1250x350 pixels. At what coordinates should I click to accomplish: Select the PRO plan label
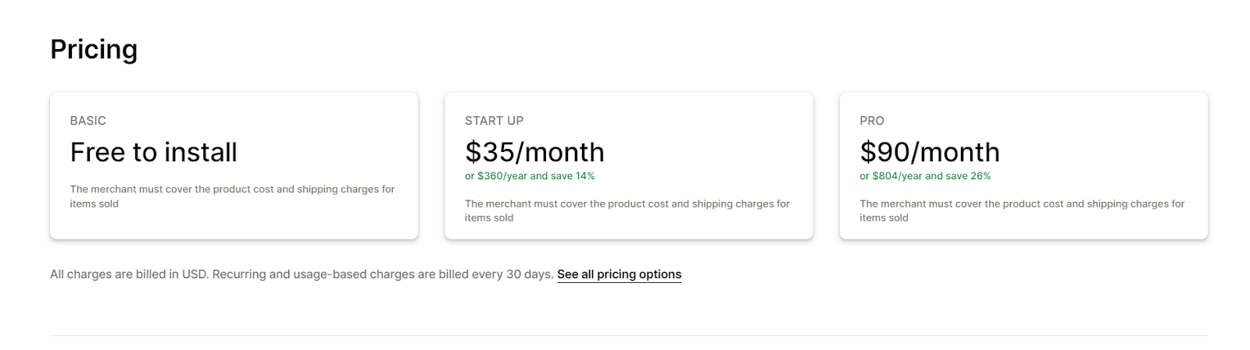point(872,121)
